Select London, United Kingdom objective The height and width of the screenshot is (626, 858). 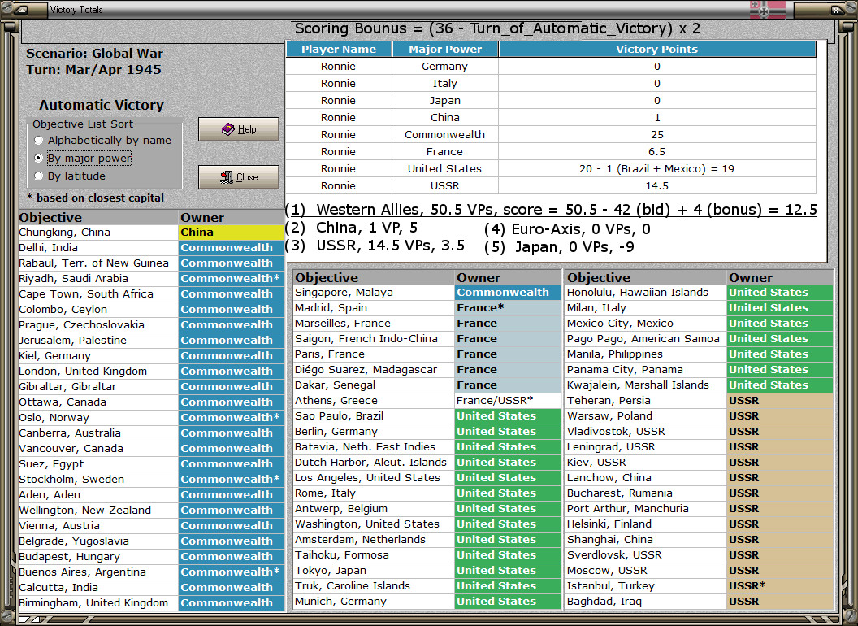[152, 372]
